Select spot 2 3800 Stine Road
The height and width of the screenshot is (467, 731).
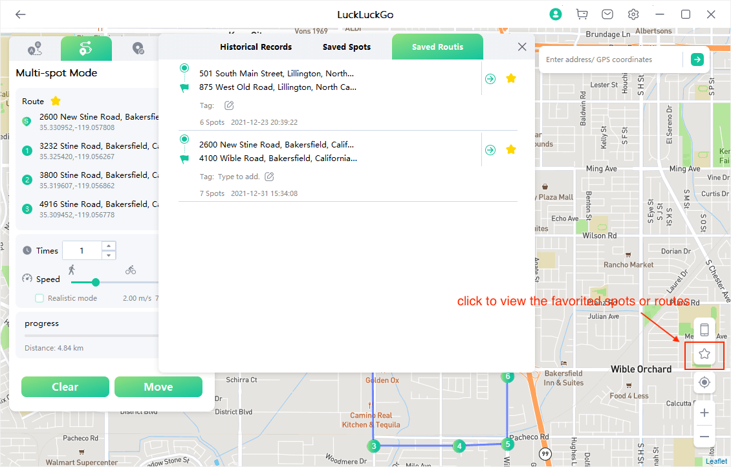(90, 180)
